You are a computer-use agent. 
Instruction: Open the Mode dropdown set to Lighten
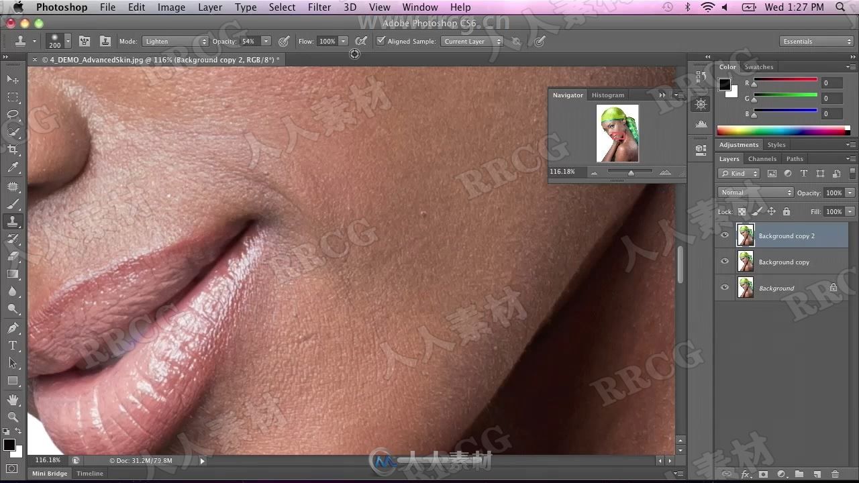[175, 42]
